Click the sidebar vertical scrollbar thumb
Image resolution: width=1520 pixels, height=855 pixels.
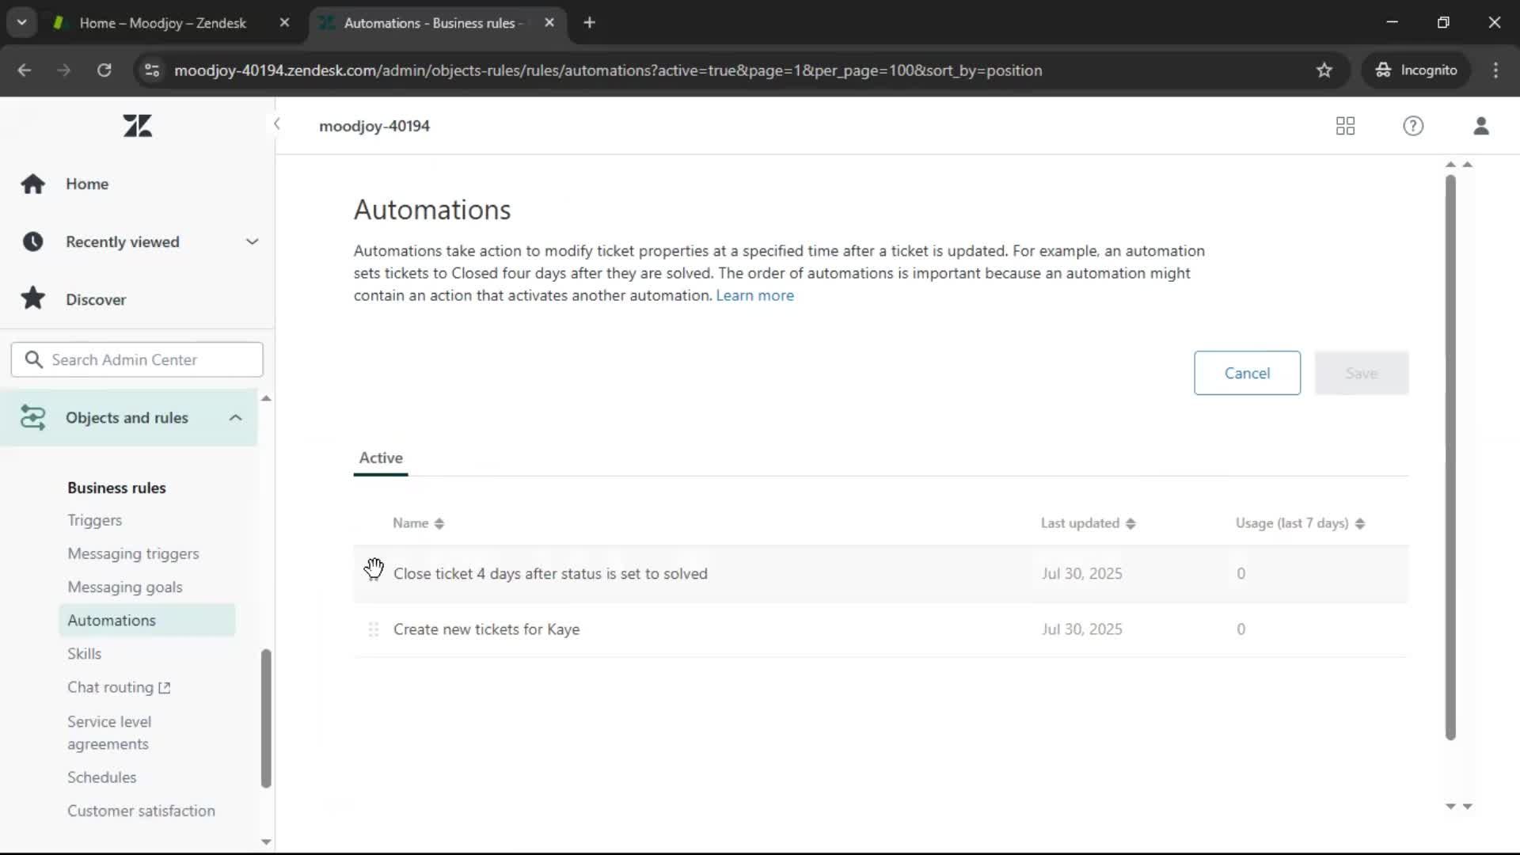266,718
